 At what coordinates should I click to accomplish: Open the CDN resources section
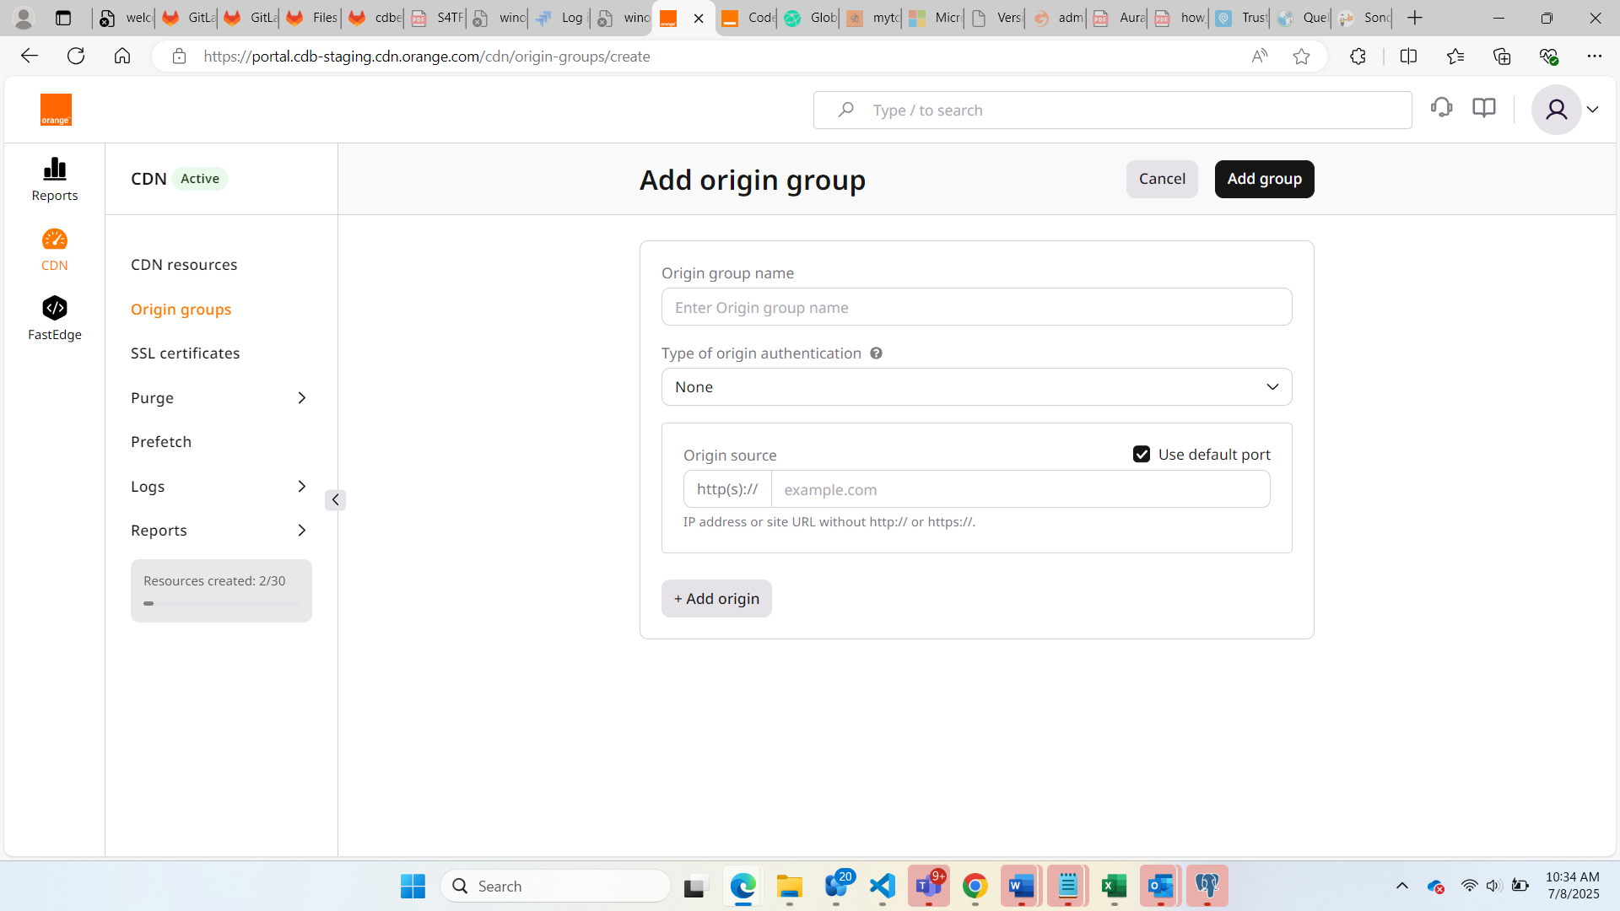[x=184, y=265]
